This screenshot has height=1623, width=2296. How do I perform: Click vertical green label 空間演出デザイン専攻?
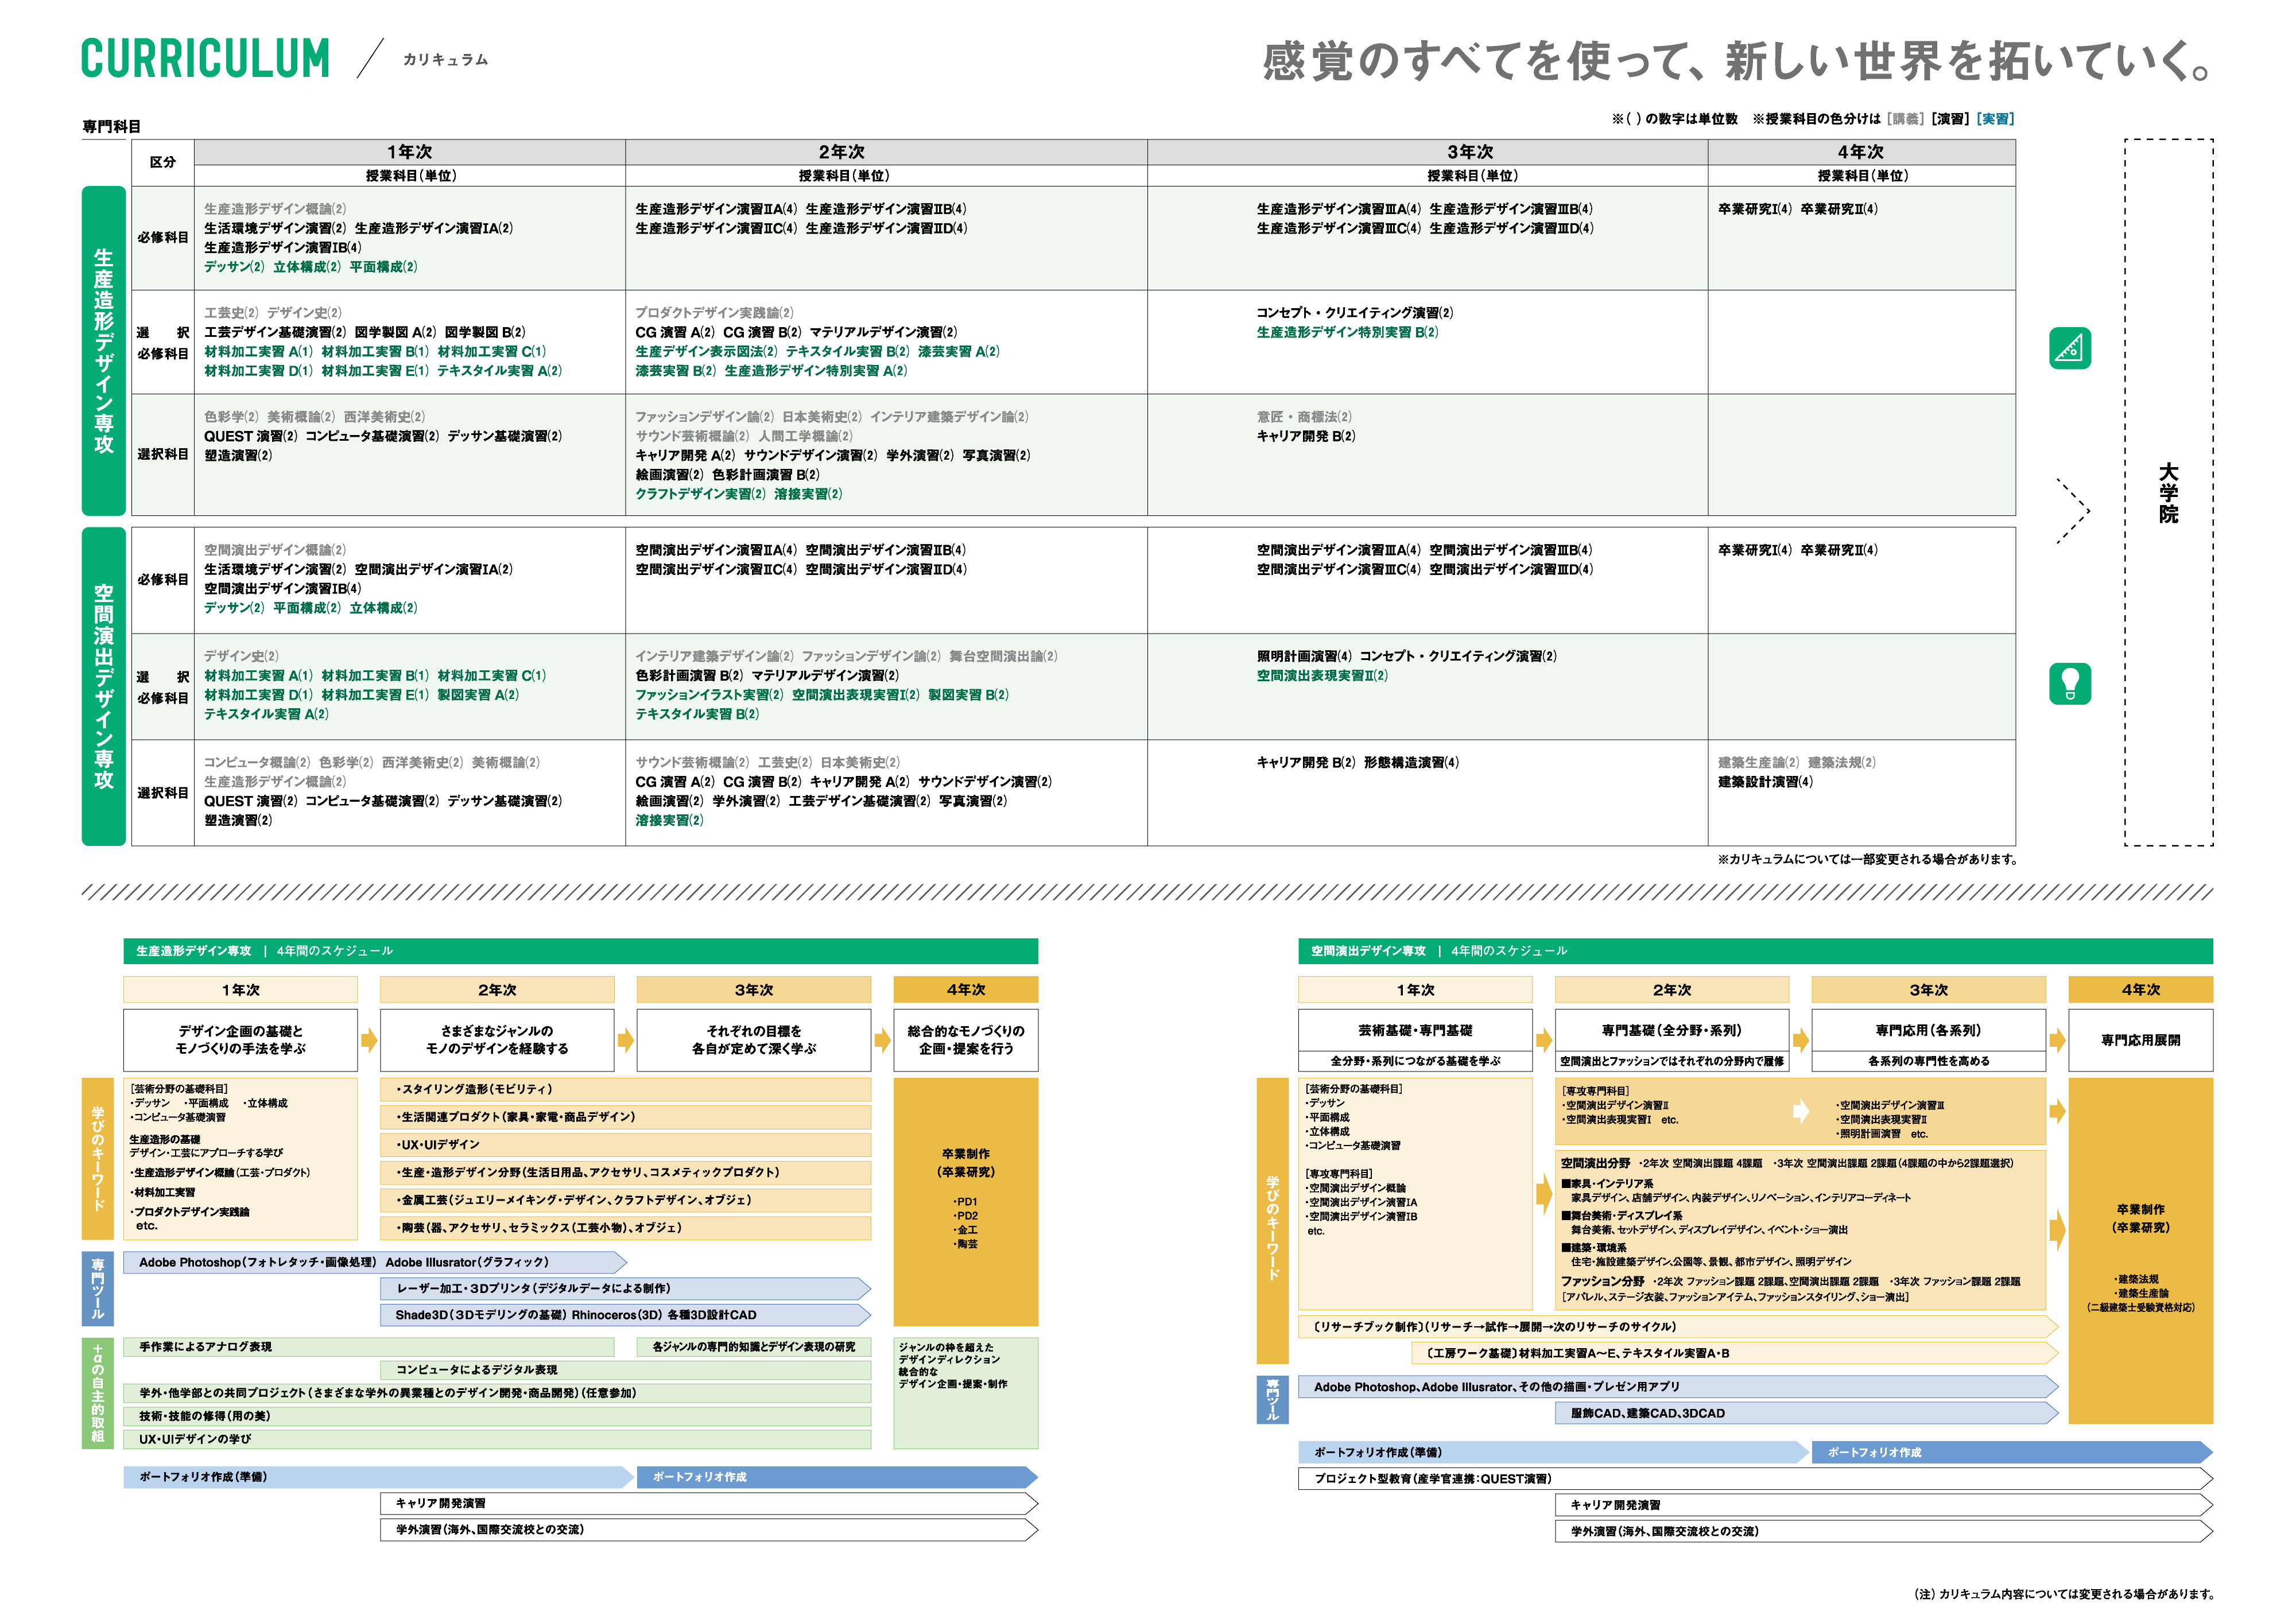(x=103, y=686)
